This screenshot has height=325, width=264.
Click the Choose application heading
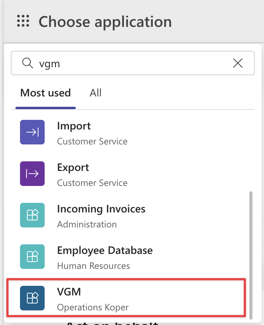click(105, 22)
